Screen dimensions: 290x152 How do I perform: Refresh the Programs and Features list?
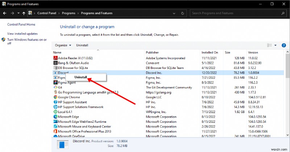tap(185, 13)
